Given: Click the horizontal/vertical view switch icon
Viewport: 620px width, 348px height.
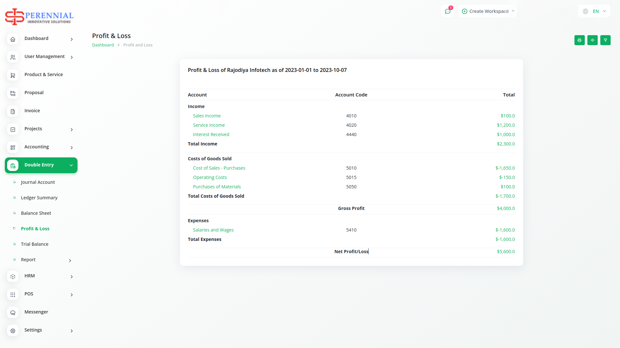Looking at the screenshot, I should click(x=592, y=40).
